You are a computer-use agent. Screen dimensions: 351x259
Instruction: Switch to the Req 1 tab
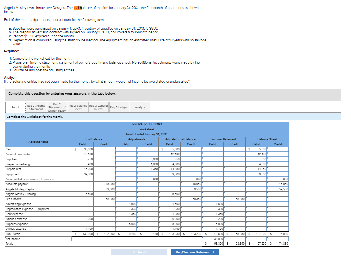[x=15, y=107]
